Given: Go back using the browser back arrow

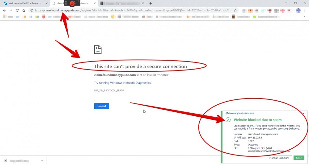Looking at the screenshot, I should (4, 10).
